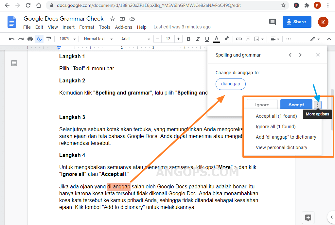Open the highlight color picker
This screenshot has width=335, height=225.
[x=226, y=39]
